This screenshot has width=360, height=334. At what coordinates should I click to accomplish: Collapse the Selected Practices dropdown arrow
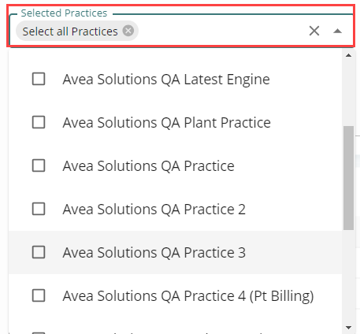pyautogui.click(x=337, y=31)
